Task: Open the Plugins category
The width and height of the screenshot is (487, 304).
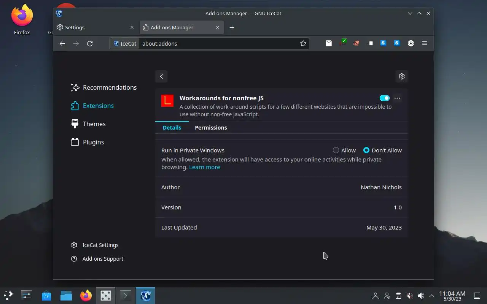Action: click(x=88, y=142)
